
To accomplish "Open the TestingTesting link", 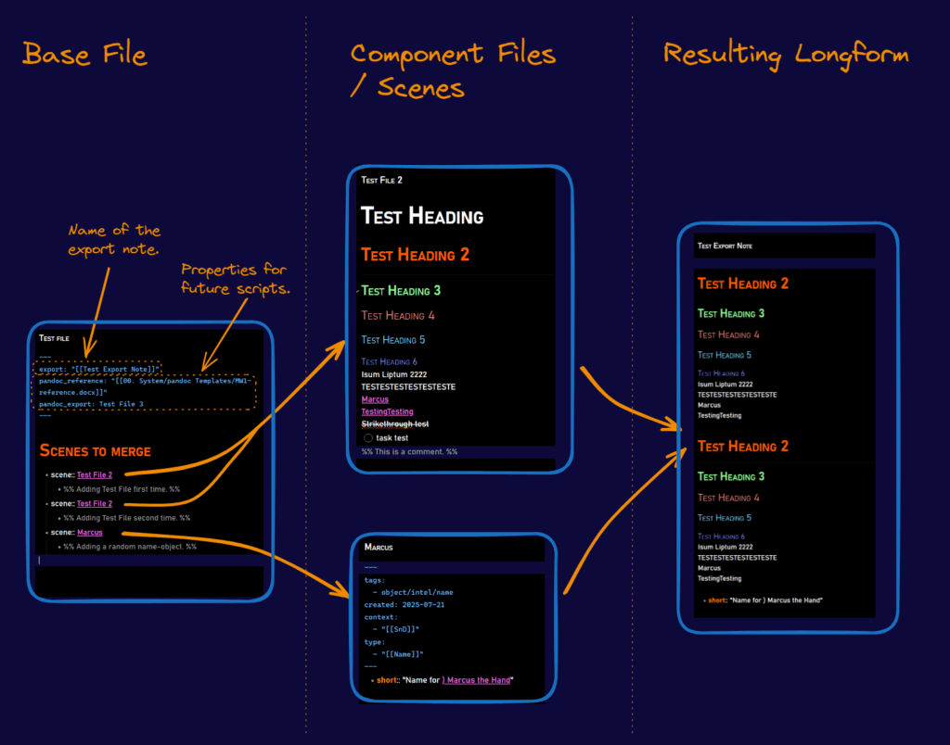I will 387,411.
